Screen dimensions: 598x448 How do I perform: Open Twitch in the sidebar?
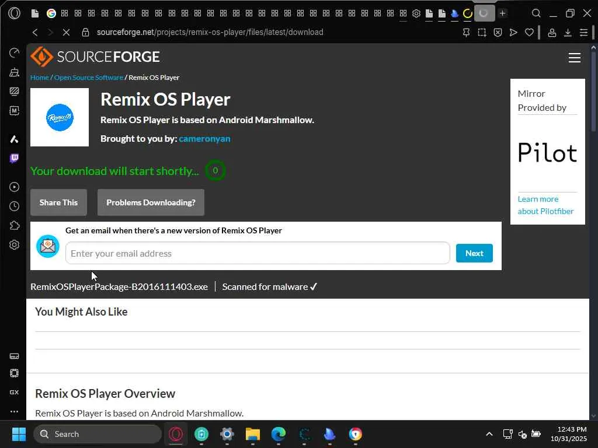coord(14,158)
